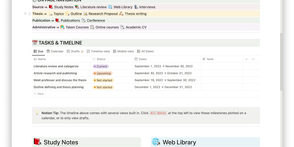Click the lightning bolt icon beside Outline
Viewport: 294px width, 147px height.
(x=67, y=14)
